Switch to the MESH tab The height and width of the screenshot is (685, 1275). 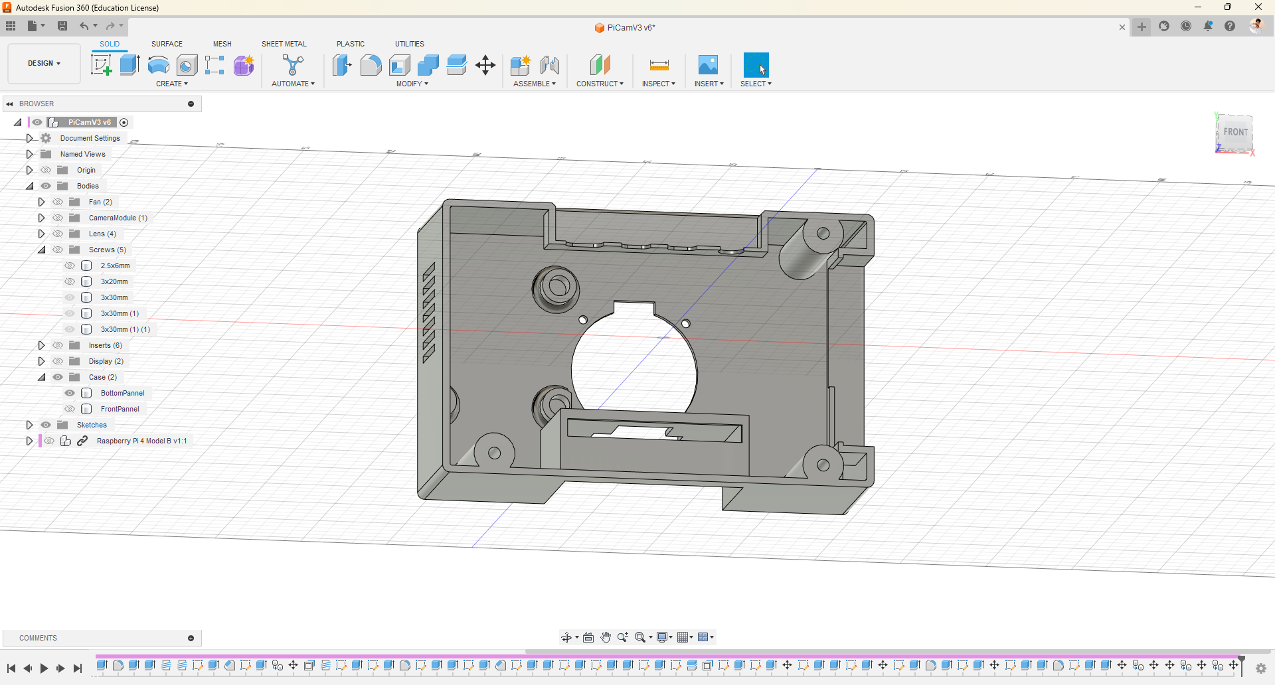[222, 44]
